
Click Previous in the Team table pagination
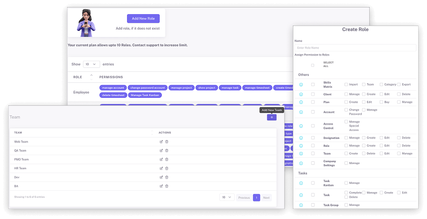point(244,197)
